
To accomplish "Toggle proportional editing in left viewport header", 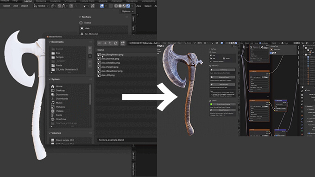I will pyautogui.click(x=71, y=6).
